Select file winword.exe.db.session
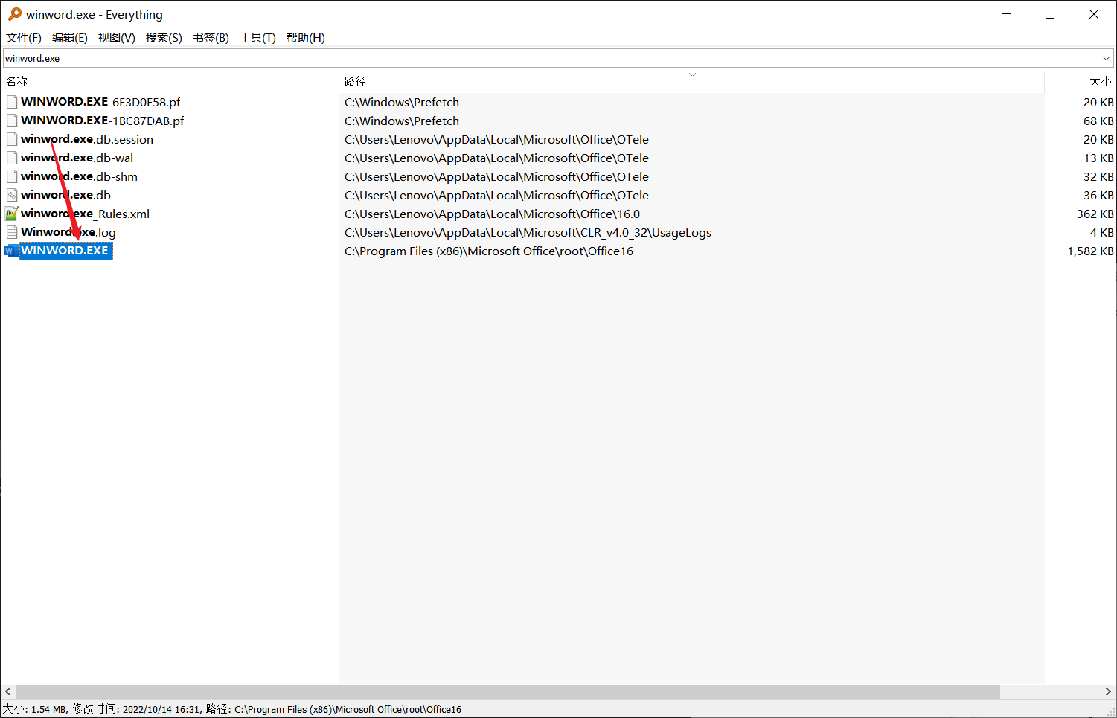Viewport: 1117px width, 718px height. (x=87, y=139)
